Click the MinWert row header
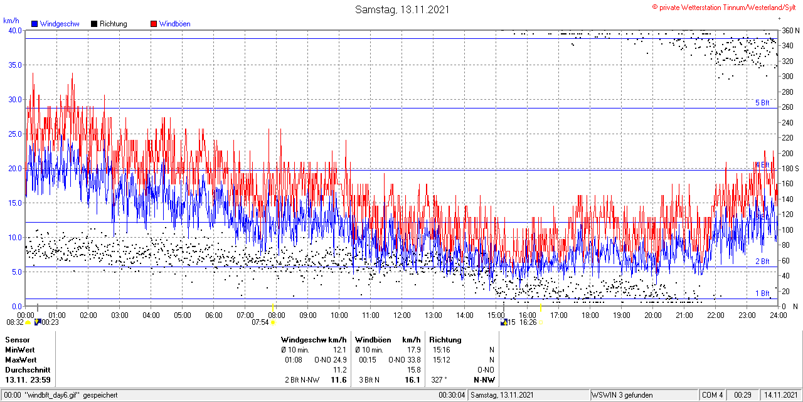 coord(20,350)
